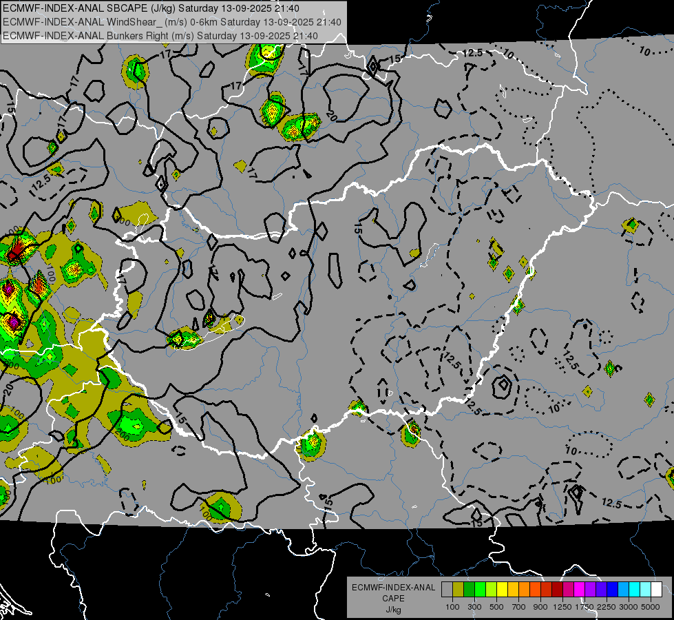Click the cyan legend swatch after 3000
Viewport: 674px width, 620px height.
tap(635, 590)
